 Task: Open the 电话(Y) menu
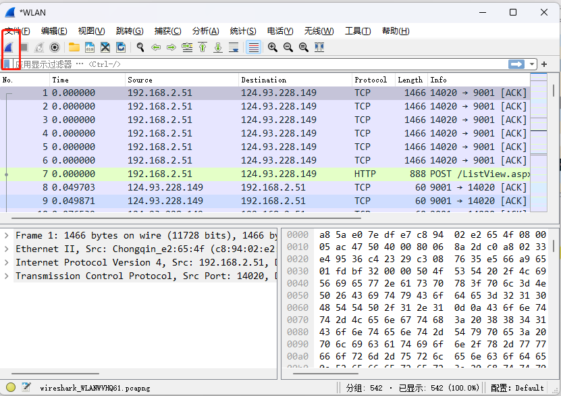click(x=280, y=31)
